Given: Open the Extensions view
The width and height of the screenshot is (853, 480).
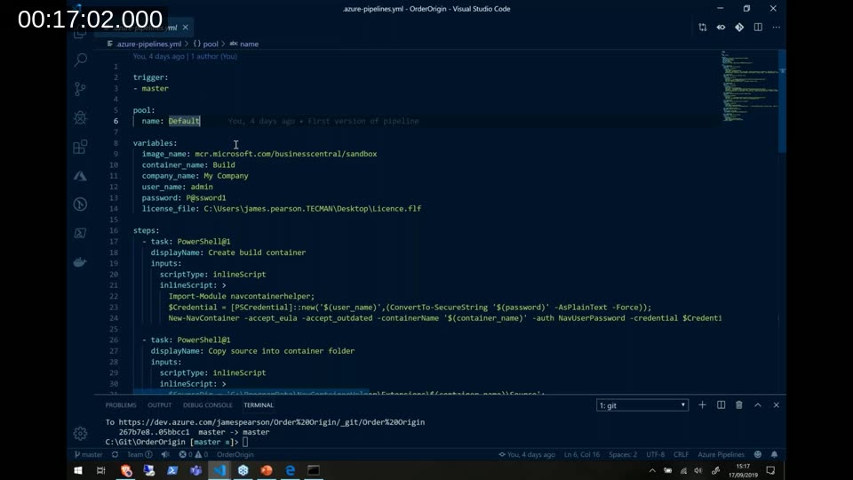Looking at the screenshot, I should [x=81, y=147].
